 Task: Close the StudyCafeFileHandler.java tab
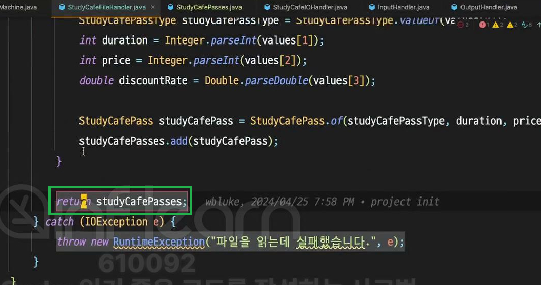click(x=153, y=7)
